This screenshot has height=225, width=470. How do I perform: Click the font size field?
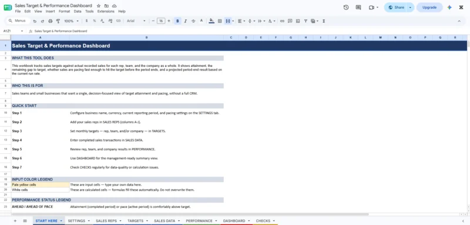[x=161, y=21]
